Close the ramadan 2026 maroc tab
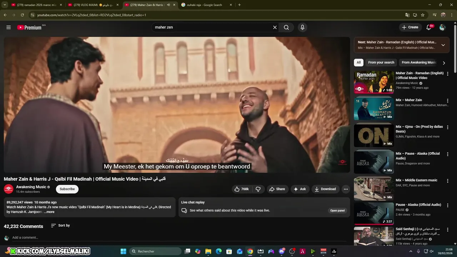The height and width of the screenshot is (257, 457). pyautogui.click(x=61, y=5)
